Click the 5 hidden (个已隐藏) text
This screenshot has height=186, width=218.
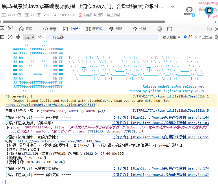click(x=204, y=37)
